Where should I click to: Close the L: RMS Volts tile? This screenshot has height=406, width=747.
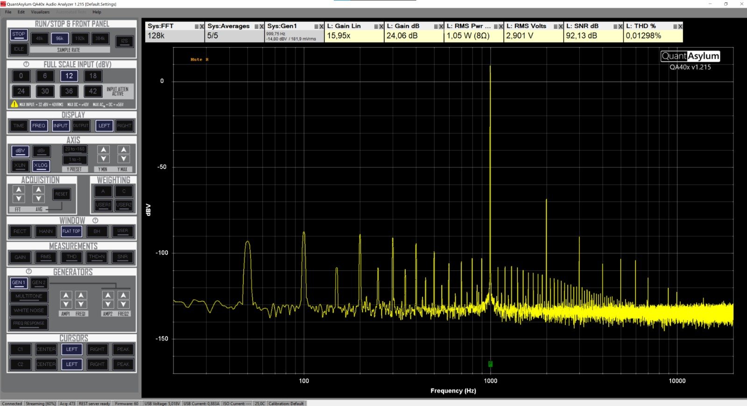[x=560, y=27]
